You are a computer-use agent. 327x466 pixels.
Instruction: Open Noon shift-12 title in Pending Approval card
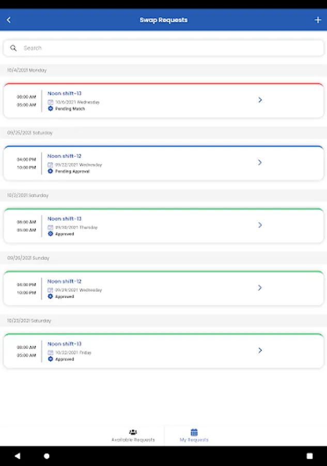point(65,156)
